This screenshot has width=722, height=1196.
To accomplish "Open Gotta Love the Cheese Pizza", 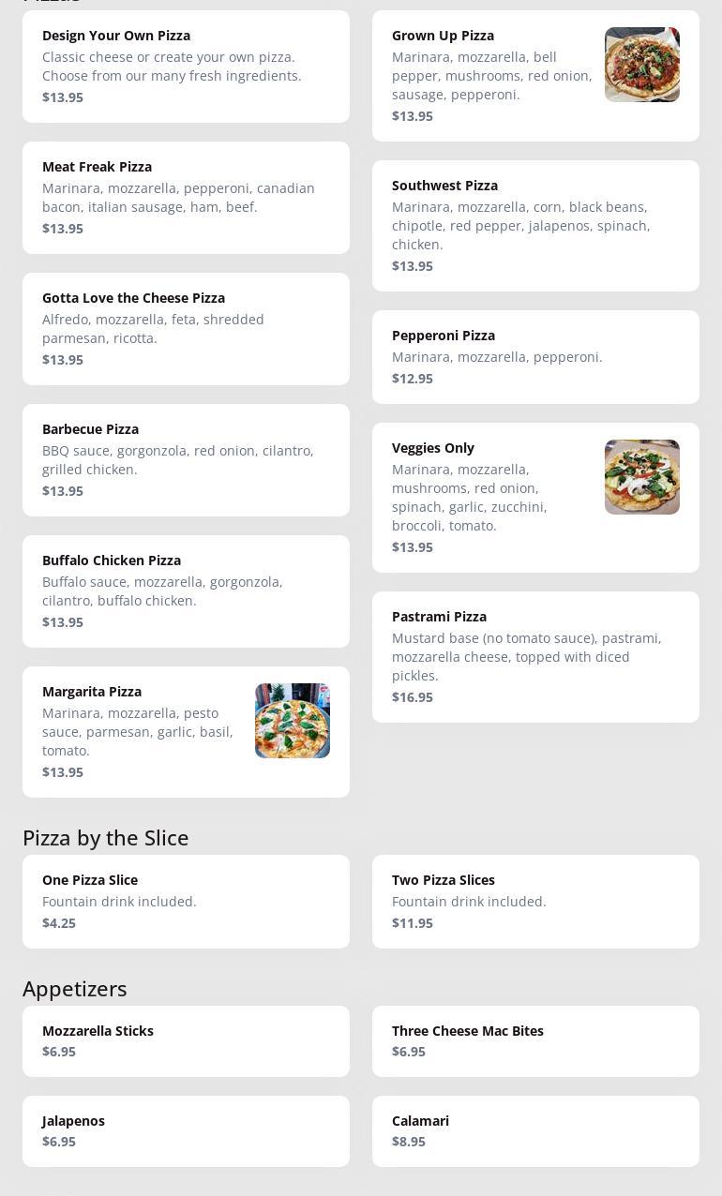I will click(186, 329).
